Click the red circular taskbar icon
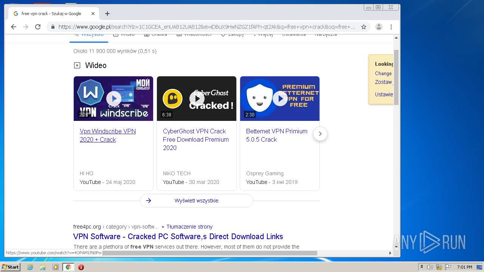Screen dimensions: 484x272 [x=81, y=267]
